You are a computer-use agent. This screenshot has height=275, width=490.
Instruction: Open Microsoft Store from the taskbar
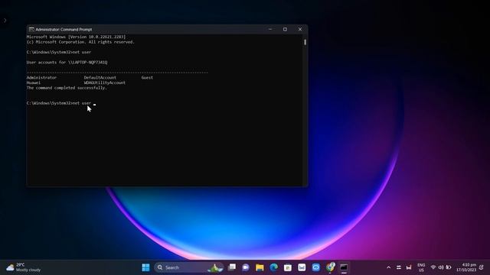[x=288, y=267]
